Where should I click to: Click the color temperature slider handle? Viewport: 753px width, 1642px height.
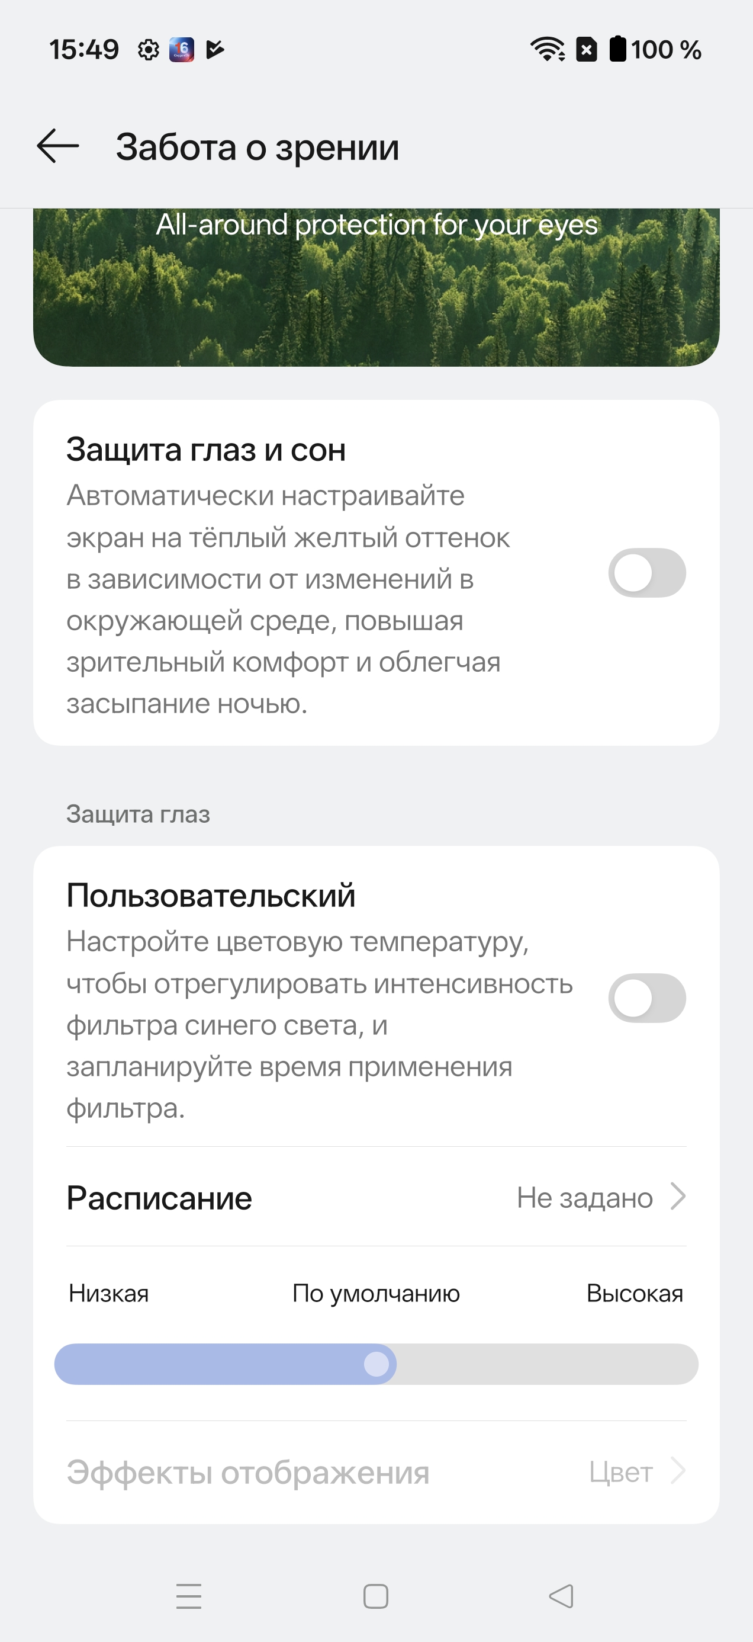[x=376, y=1364]
